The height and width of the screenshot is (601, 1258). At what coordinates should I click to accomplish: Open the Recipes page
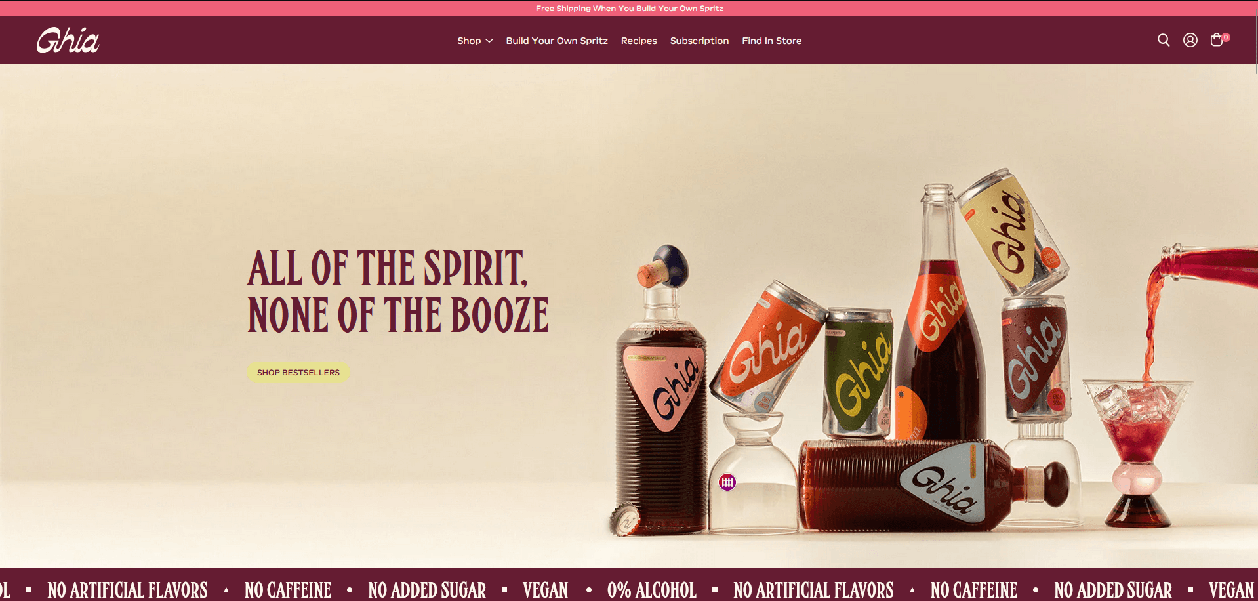click(639, 41)
